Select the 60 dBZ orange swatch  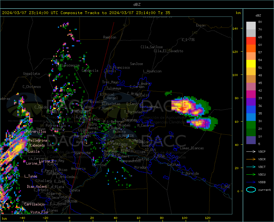(251, 49)
